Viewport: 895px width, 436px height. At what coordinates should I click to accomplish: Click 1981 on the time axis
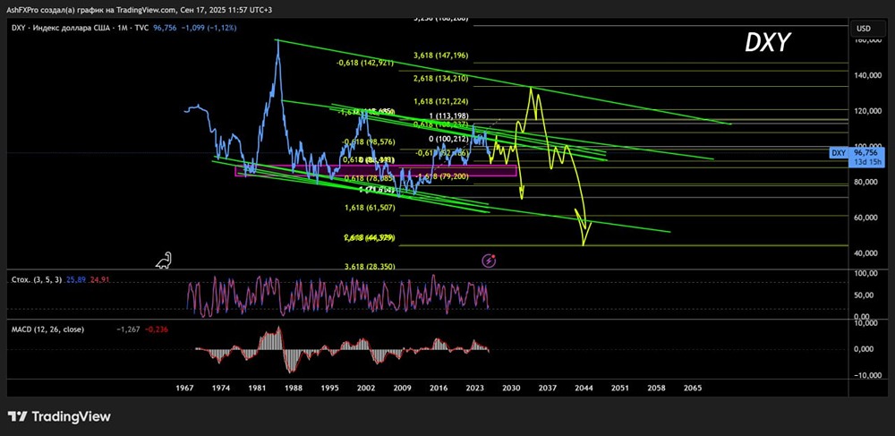[x=257, y=388]
